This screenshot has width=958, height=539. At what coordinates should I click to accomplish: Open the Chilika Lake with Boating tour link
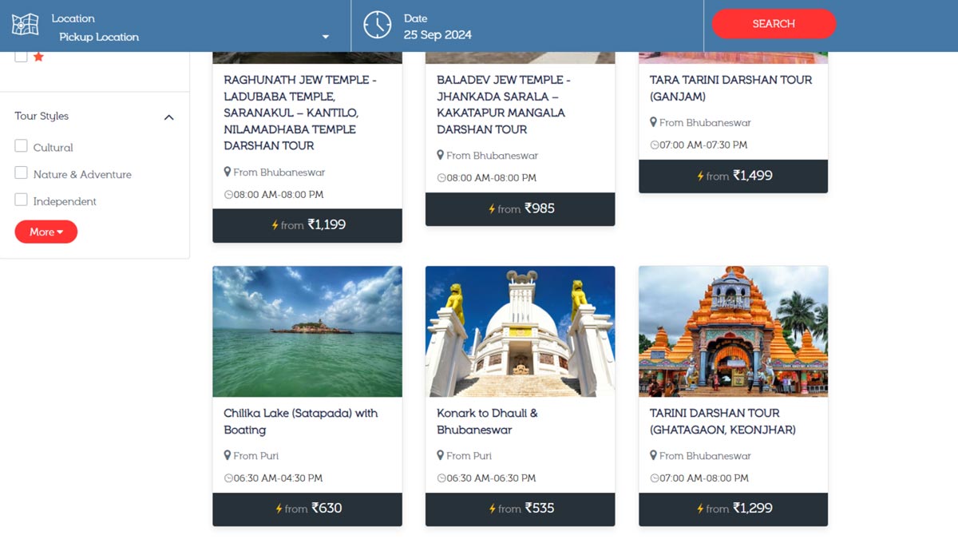coord(301,421)
